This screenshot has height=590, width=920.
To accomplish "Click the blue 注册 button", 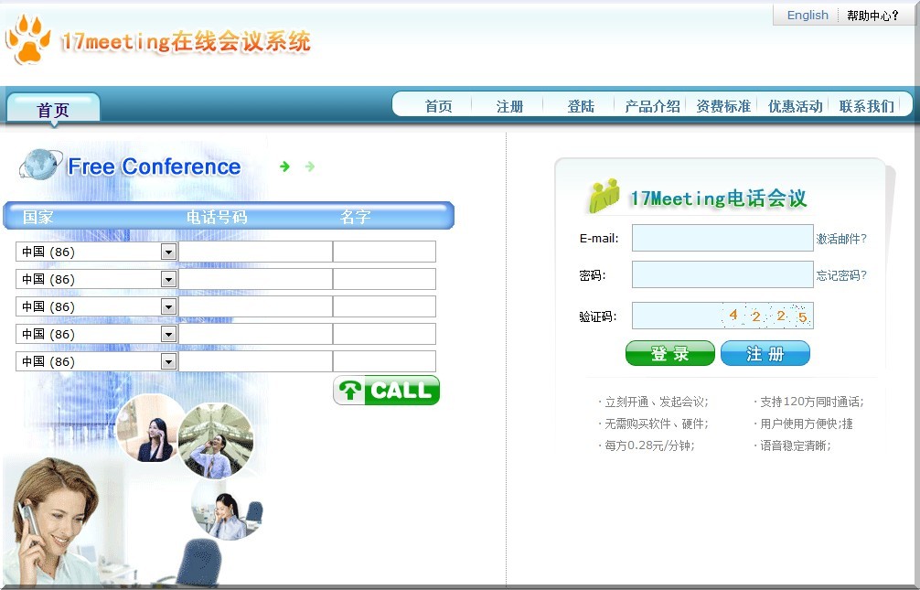I will [765, 354].
